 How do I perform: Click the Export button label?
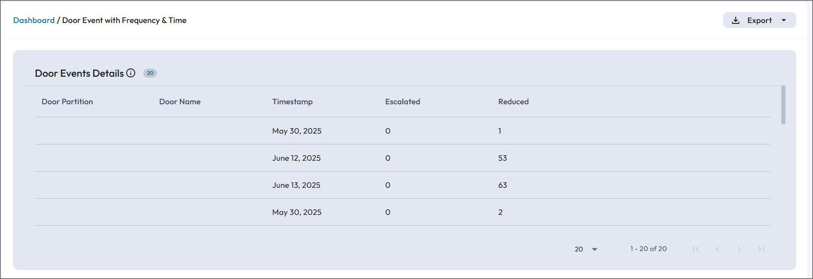click(x=759, y=20)
